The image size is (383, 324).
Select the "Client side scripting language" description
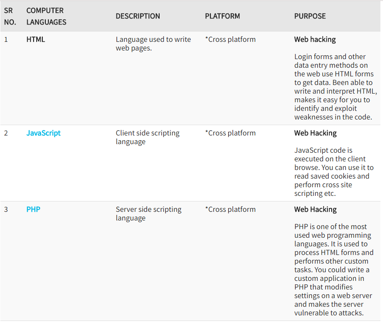148,137
